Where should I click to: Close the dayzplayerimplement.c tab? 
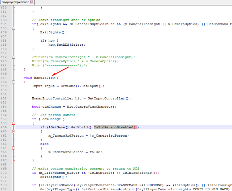pyautogui.click(x=32, y=2)
